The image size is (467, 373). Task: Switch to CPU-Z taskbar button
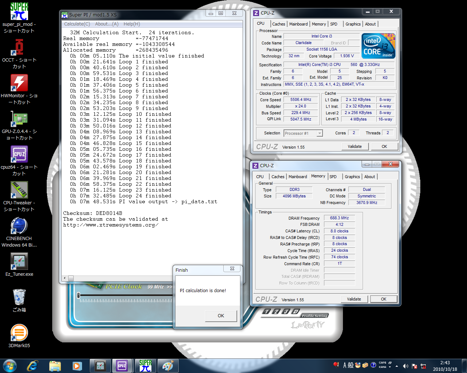[x=122, y=366]
